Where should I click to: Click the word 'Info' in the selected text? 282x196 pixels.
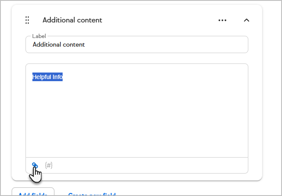tap(57, 77)
